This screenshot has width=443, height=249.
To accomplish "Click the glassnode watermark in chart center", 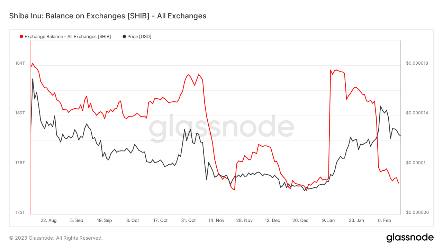I will [221, 127].
